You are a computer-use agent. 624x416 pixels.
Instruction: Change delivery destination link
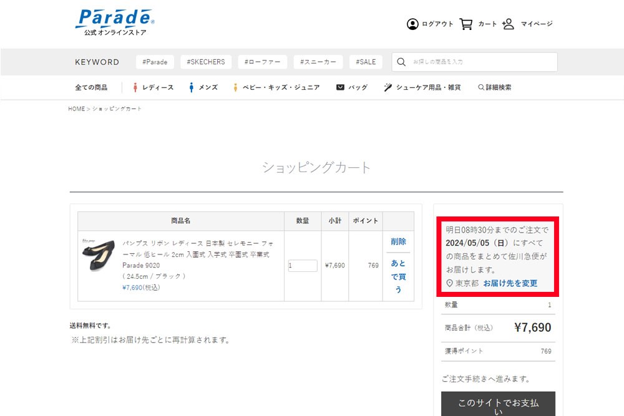pos(510,283)
